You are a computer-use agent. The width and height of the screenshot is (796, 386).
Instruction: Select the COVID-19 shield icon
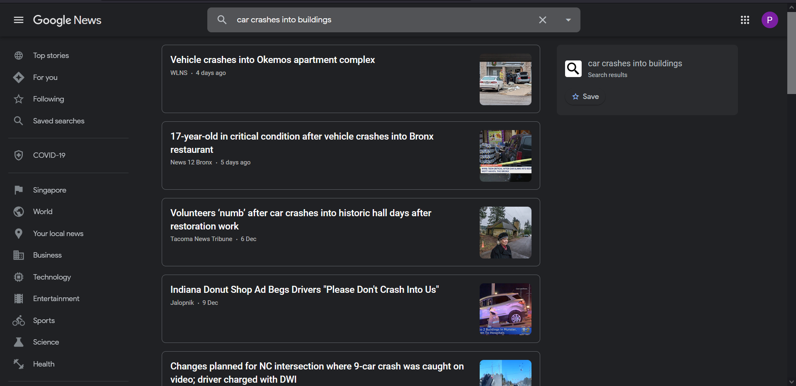19,155
